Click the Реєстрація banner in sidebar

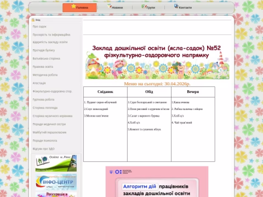(56, 194)
